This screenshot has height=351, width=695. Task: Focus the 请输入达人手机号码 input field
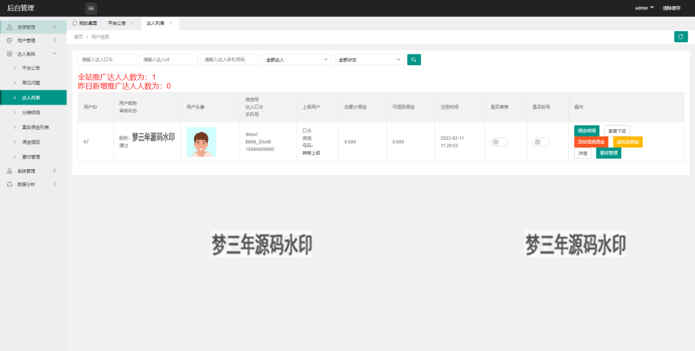(230, 59)
